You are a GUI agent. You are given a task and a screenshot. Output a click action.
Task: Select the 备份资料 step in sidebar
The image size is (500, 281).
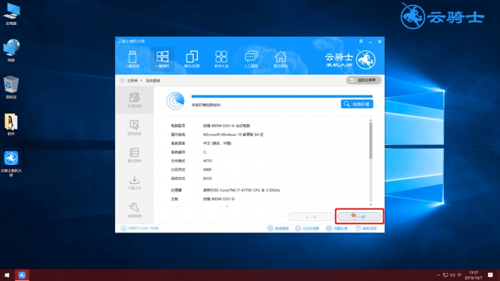coord(134,155)
